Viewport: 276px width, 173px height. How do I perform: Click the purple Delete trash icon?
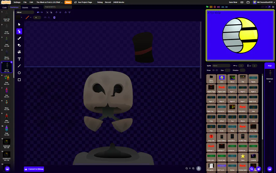click(x=54, y=18)
